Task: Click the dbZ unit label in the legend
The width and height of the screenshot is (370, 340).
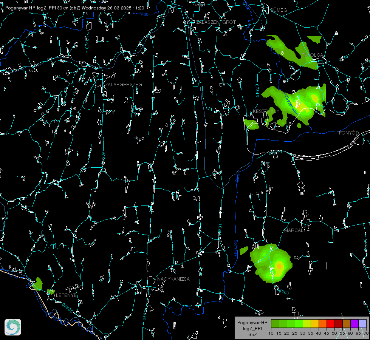Action: (252, 334)
